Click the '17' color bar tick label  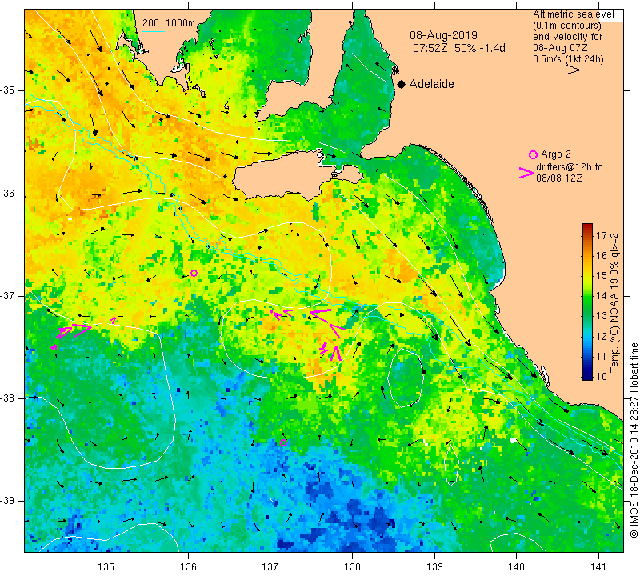(x=602, y=235)
